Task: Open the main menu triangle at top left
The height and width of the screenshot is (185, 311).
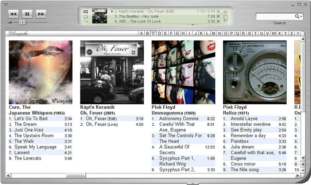Action: click(6, 4)
